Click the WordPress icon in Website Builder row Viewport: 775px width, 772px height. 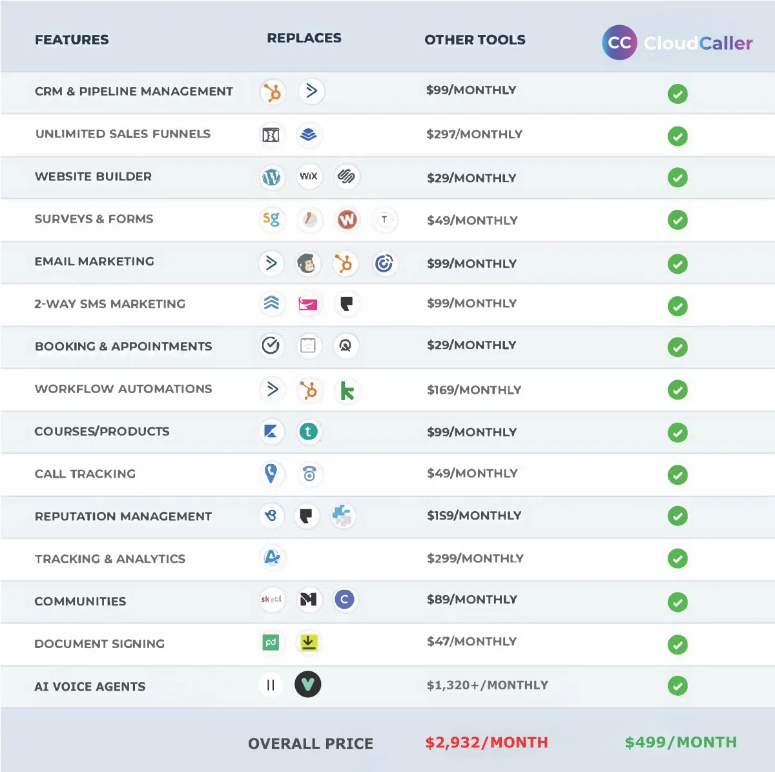point(271,177)
